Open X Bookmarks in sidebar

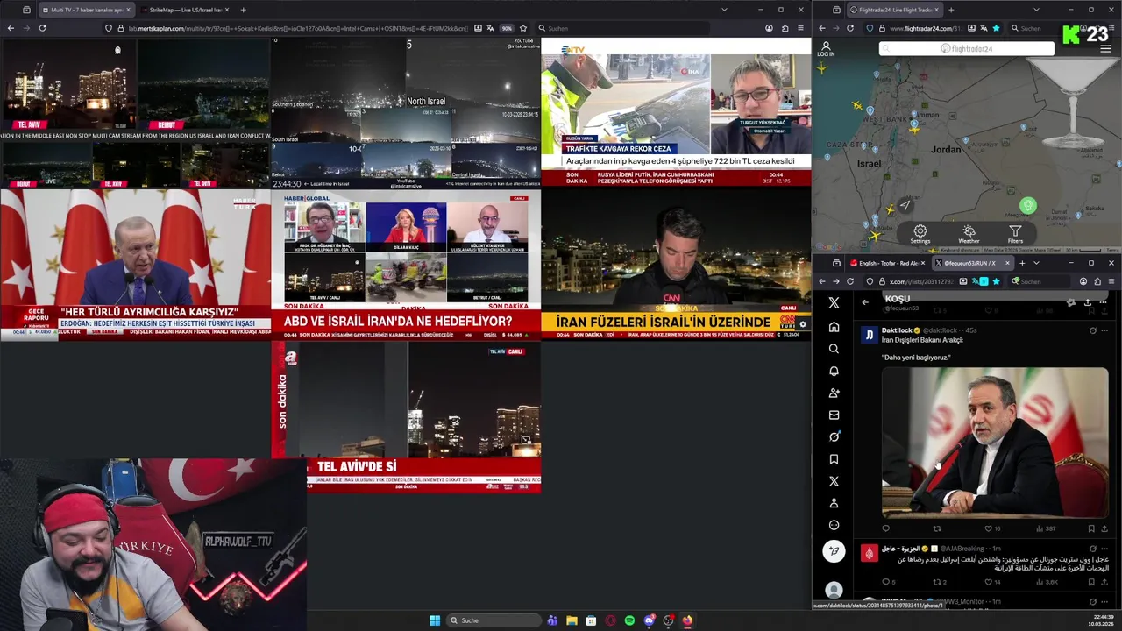point(834,459)
